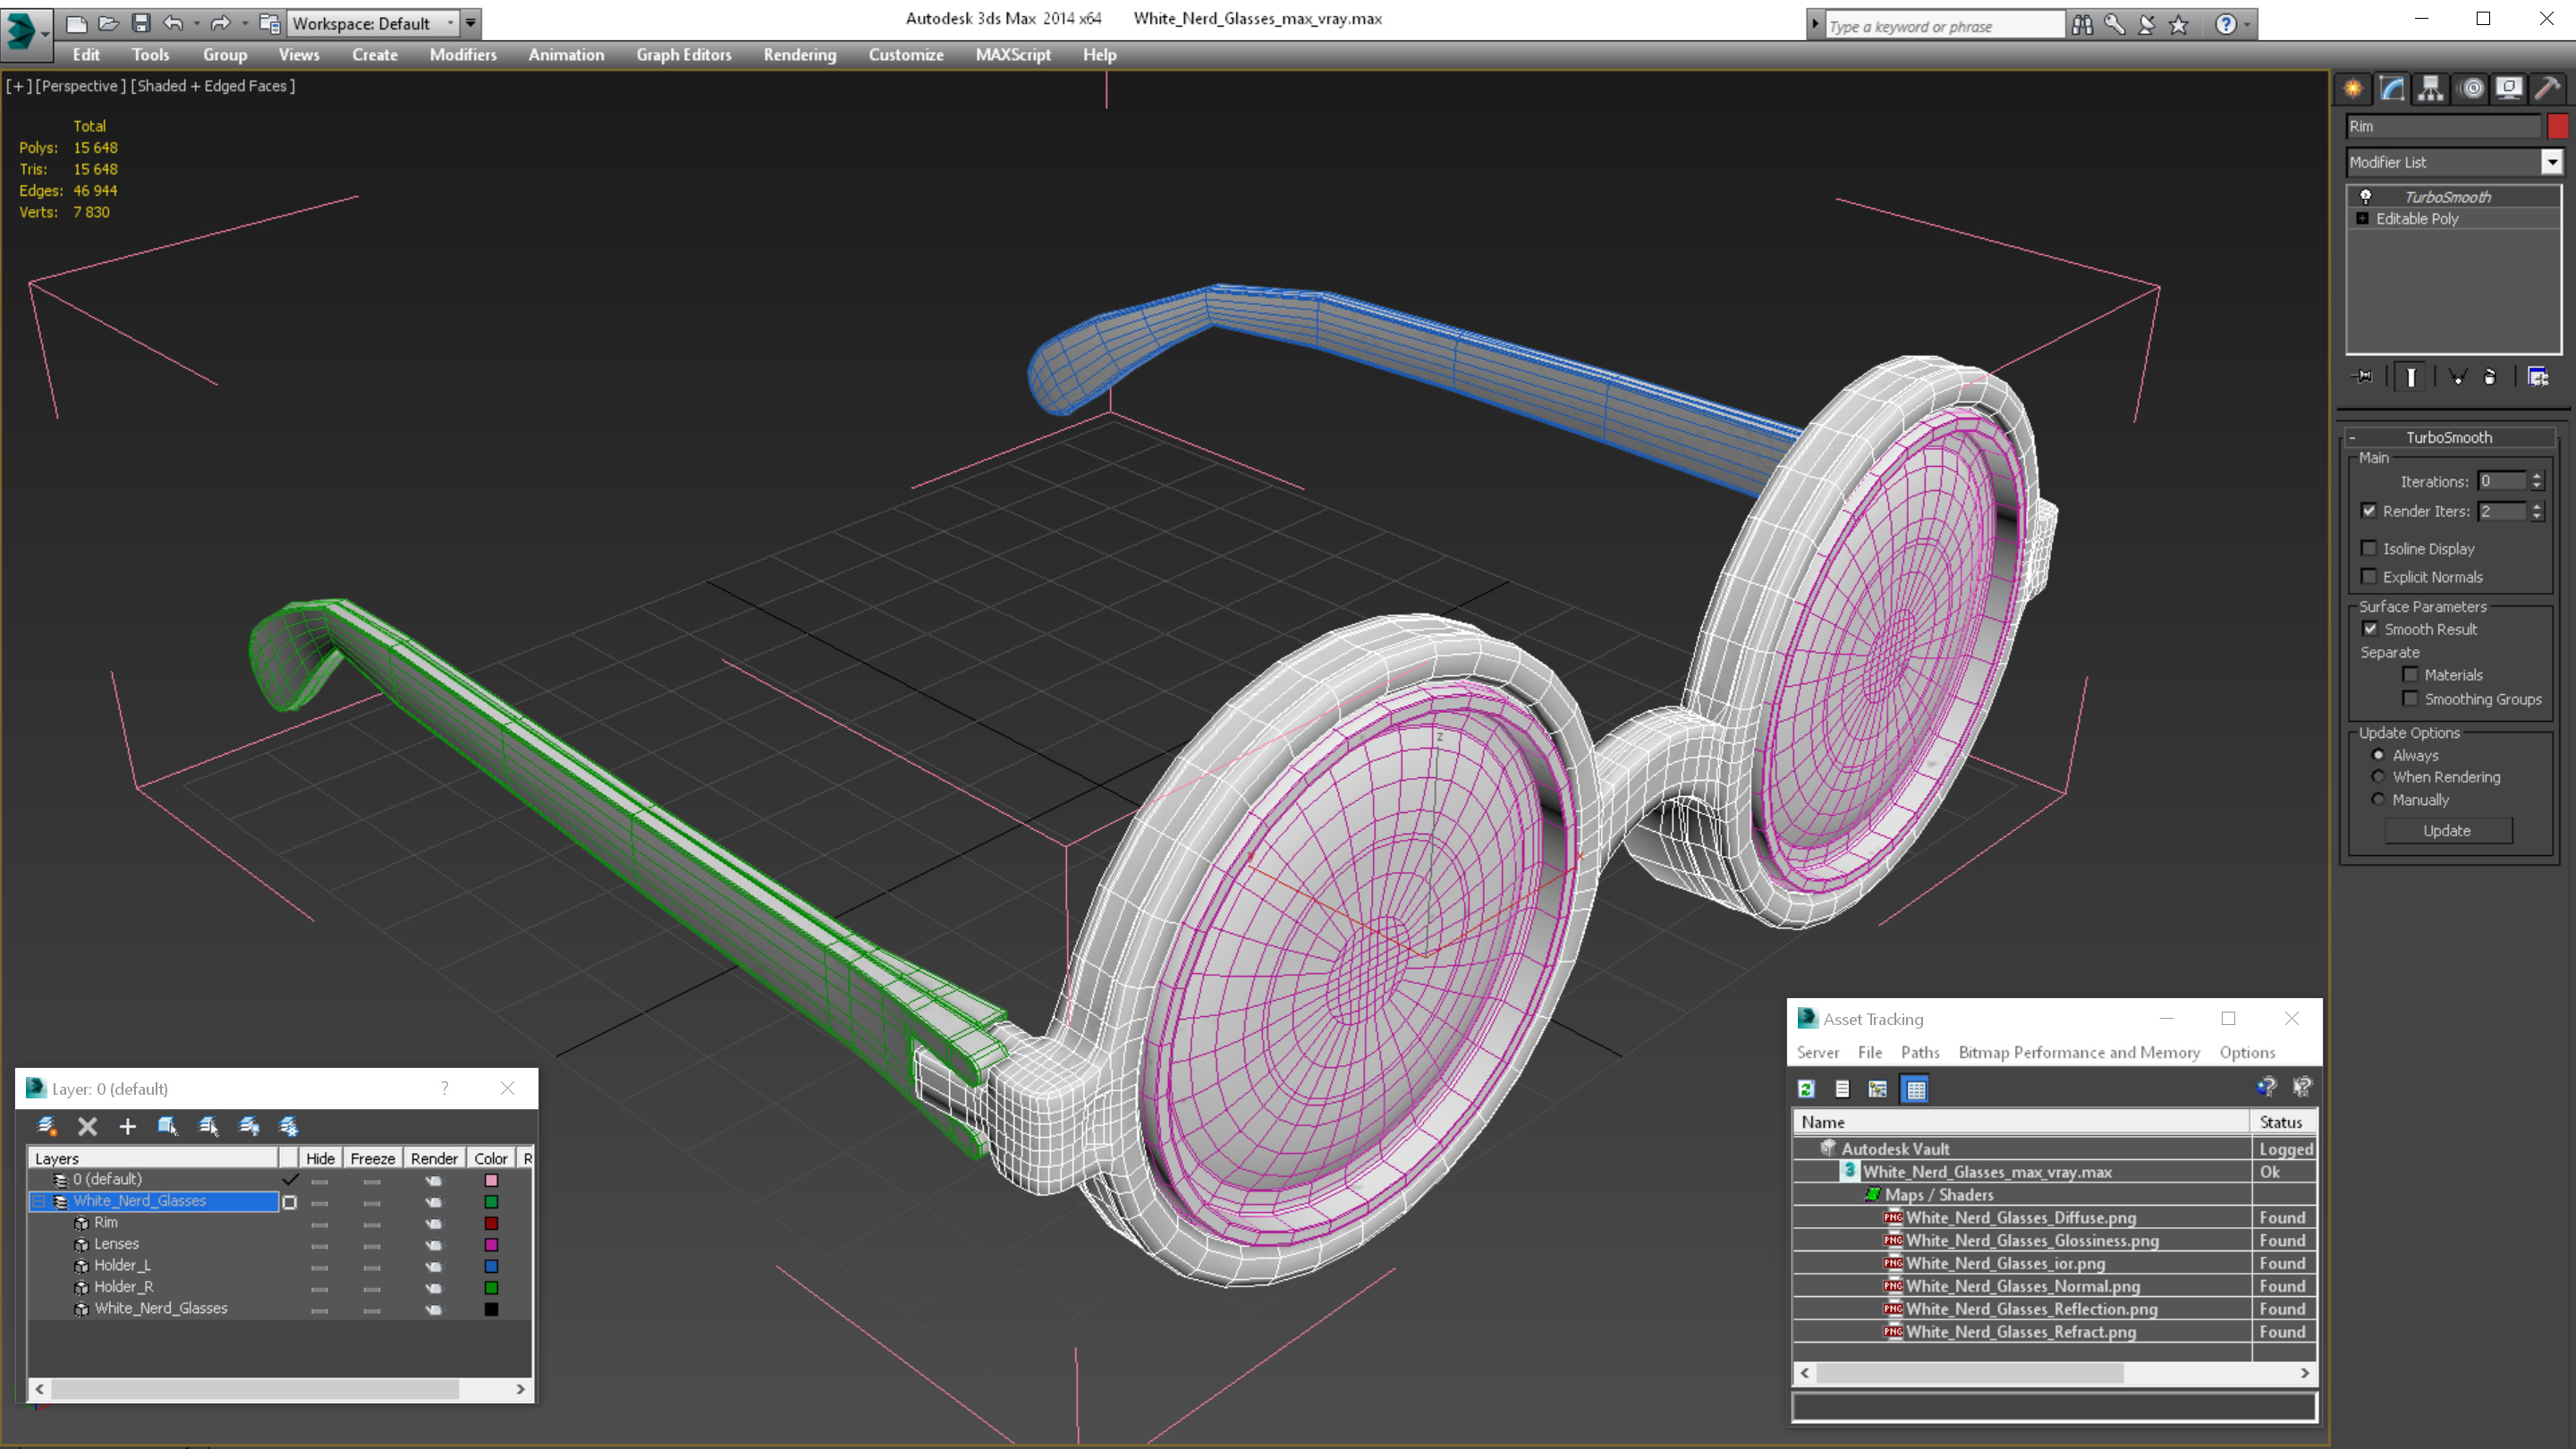Select Manually update option

coord(2378,799)
